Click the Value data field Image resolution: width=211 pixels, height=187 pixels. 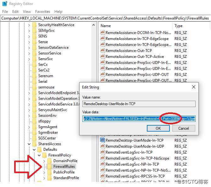point(139,119)
